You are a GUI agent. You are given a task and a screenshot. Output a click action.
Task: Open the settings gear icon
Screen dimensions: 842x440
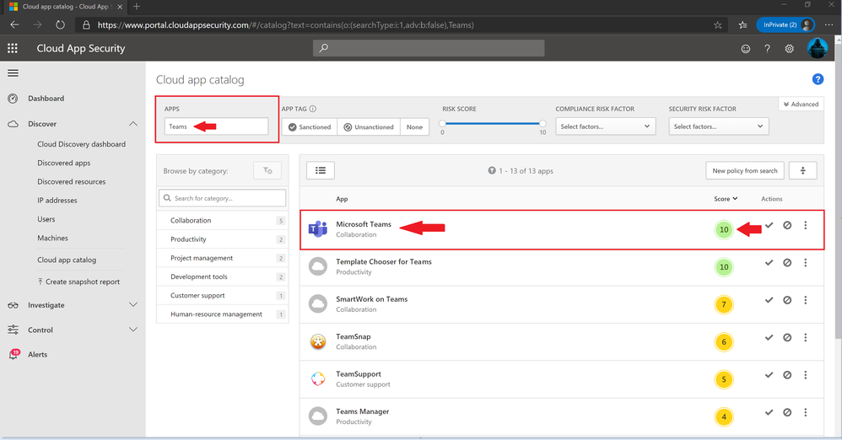click(790, 49)
